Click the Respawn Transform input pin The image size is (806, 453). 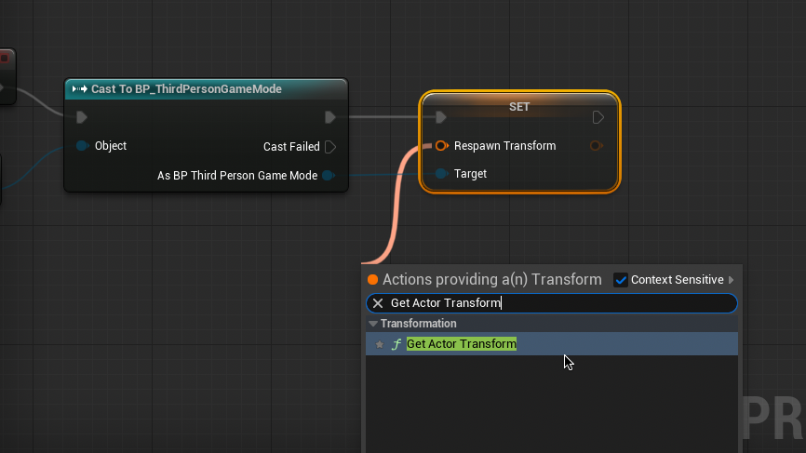coord(441,146)
